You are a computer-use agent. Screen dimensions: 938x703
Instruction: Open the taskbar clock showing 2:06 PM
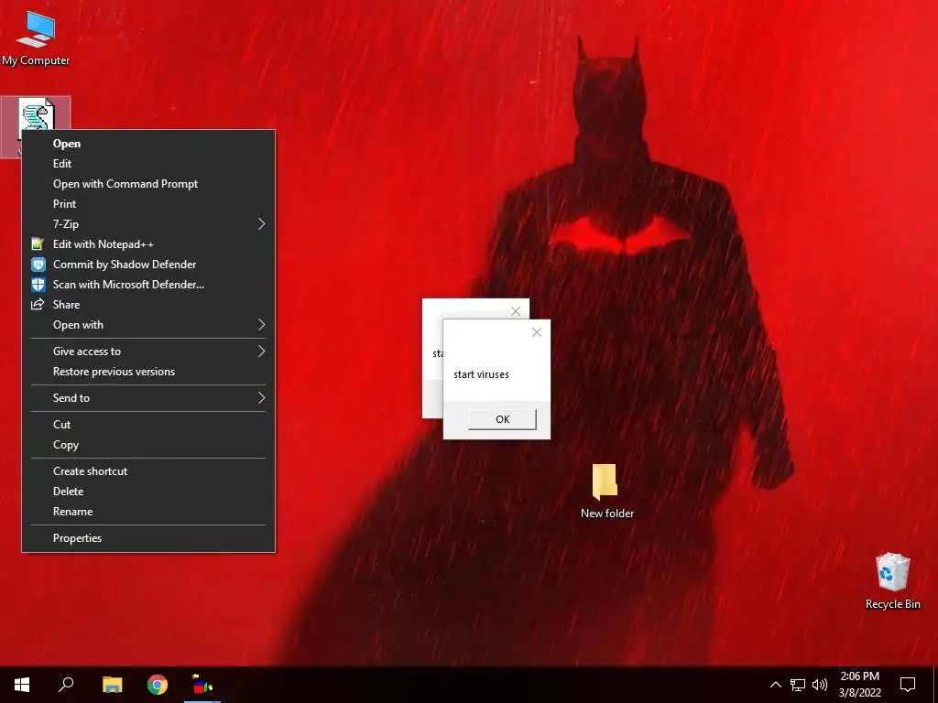tap(859, 685)
